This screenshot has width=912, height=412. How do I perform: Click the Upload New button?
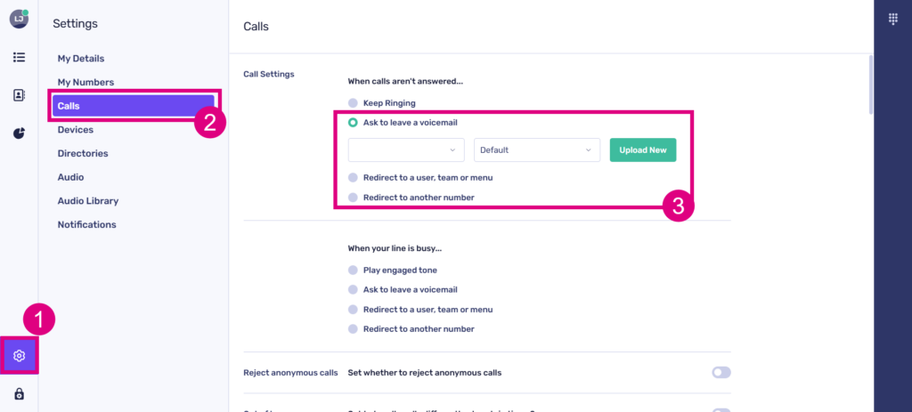click(x=643, y=150)
